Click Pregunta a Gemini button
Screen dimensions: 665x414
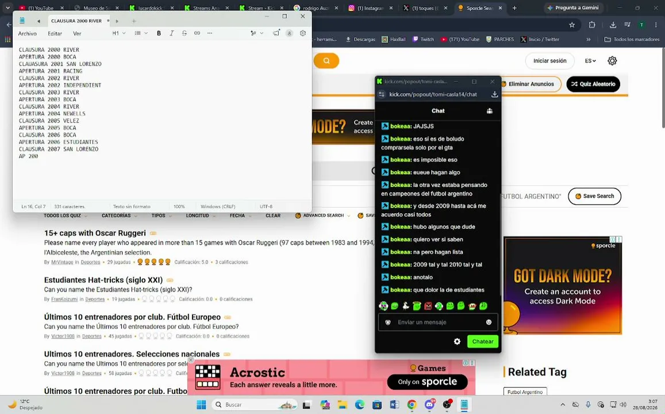(x=572, y=7)
